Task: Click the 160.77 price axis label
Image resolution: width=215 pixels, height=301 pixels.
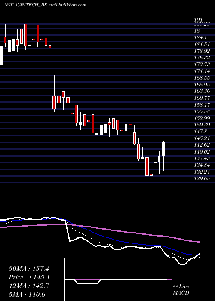Action: pos(202,98)
